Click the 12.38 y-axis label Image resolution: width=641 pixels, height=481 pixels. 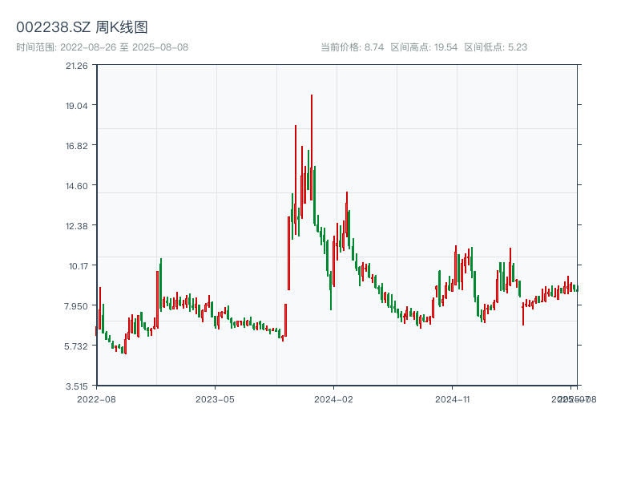click(77, 226)
